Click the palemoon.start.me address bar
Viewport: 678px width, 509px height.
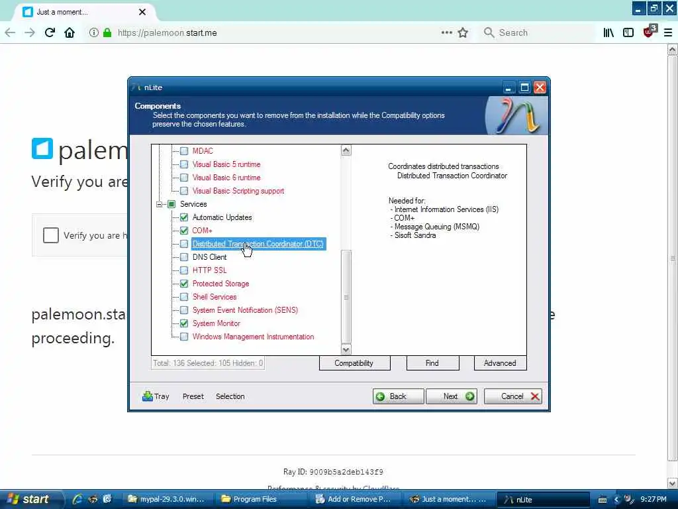tap(277, 33)
